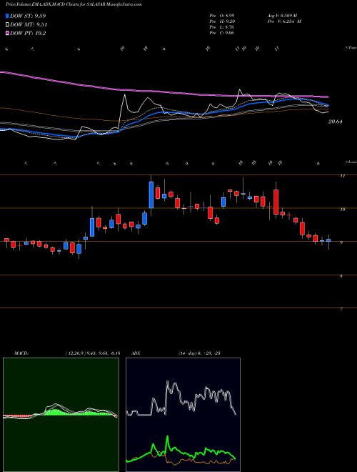
Task: Select the 'DOW PT: 10.2' legend label
Action: (x=28, y=34)
